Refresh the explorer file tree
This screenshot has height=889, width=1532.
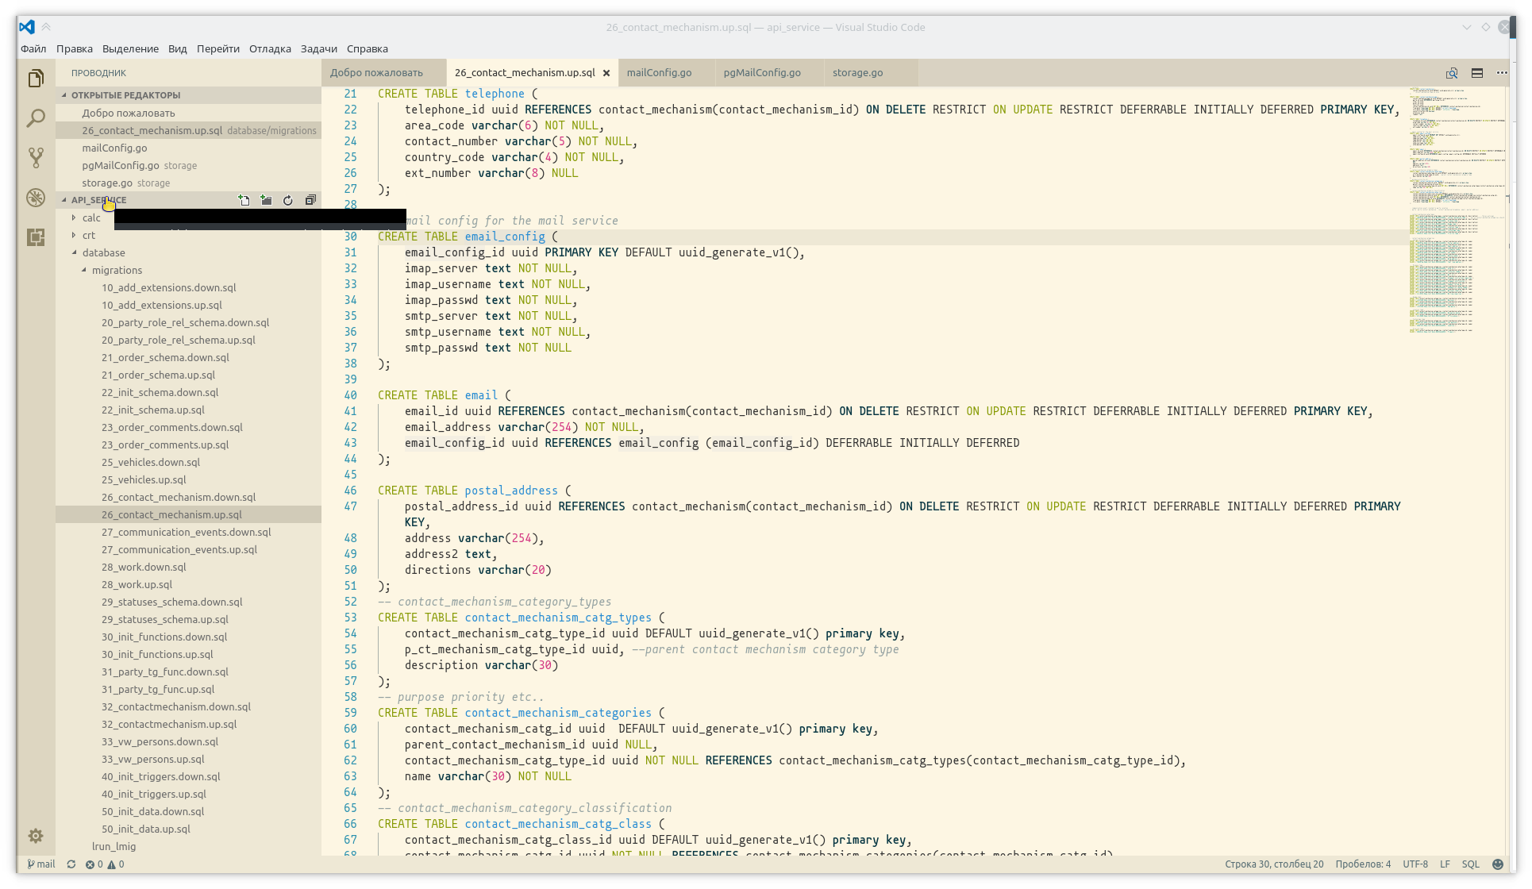click(288, 200)
